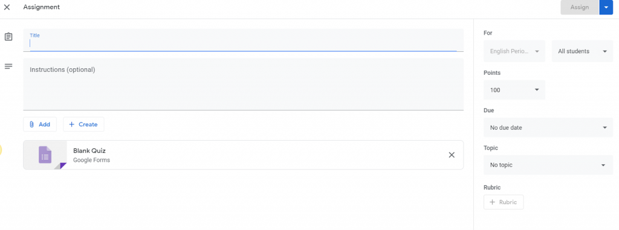Open the Blank Quiz attachment title
The image size is (619, 230).
(89, 151)
